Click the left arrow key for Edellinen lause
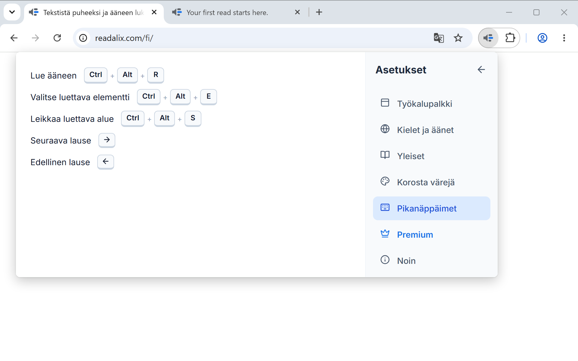The width and height of the screenshot is (578, 361). click(106, 162)
